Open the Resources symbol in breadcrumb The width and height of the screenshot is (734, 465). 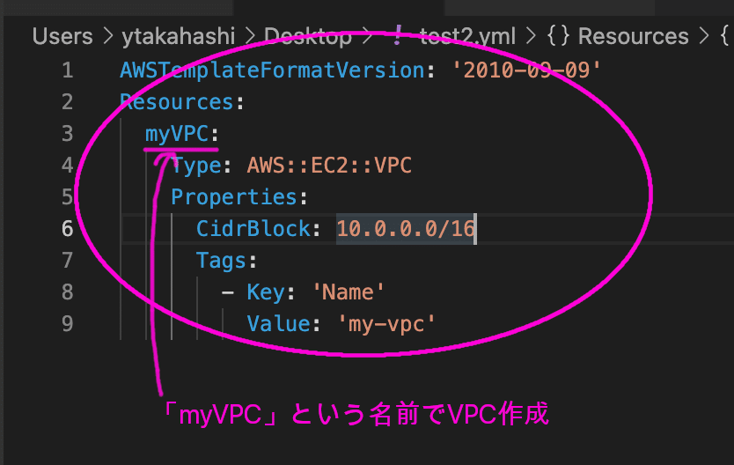click(634, 36)
